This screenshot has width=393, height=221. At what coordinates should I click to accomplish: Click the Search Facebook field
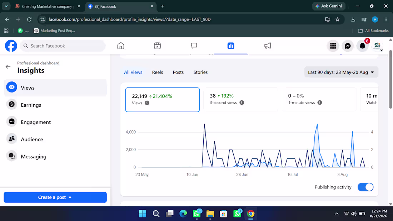click(63, 46)
